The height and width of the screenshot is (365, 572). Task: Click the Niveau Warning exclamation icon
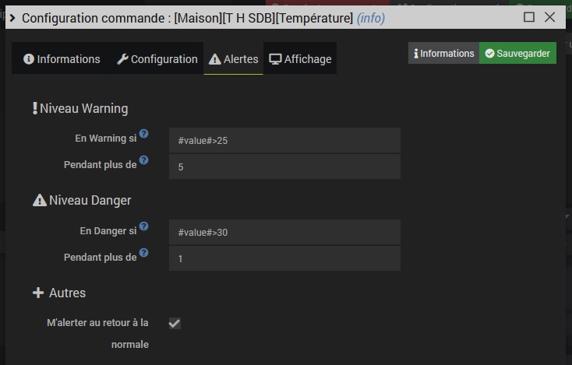click(35, 108)
